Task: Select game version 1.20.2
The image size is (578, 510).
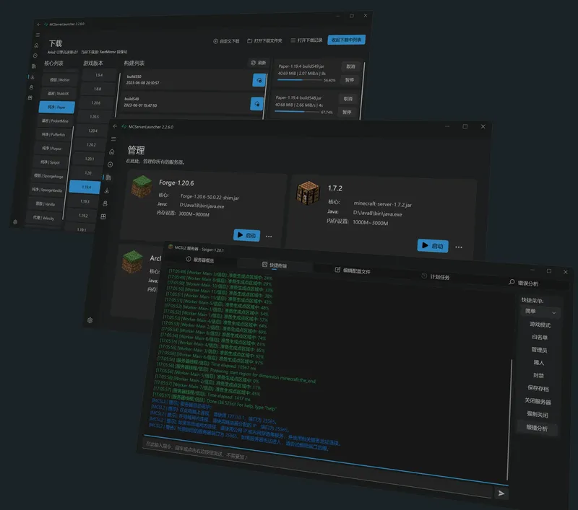Action: pos(91,144)
